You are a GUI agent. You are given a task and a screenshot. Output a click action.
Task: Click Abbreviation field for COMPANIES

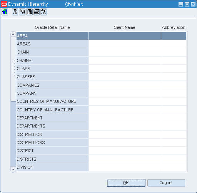click(174, 85)
